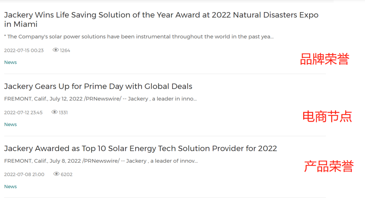Click the 2022-07-12 23:45 timestamp
Viewport: 365px width, 198px height.
[x=23, y=113]
